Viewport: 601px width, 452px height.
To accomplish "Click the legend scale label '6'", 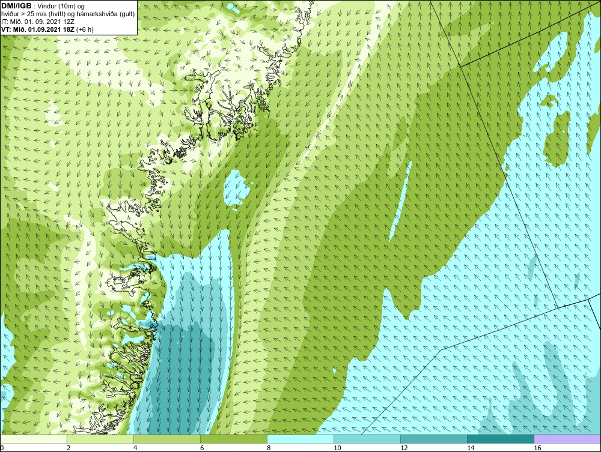I will (202, 448).
